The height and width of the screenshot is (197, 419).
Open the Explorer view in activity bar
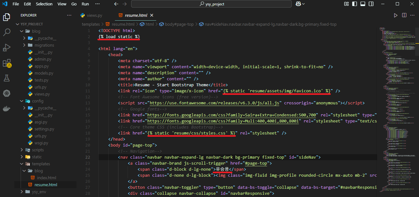[7, 17]
